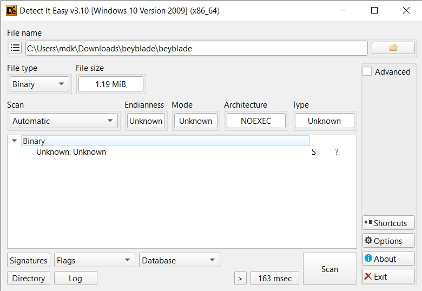Enable the Advanced checkbox

(x=367, y=71)
